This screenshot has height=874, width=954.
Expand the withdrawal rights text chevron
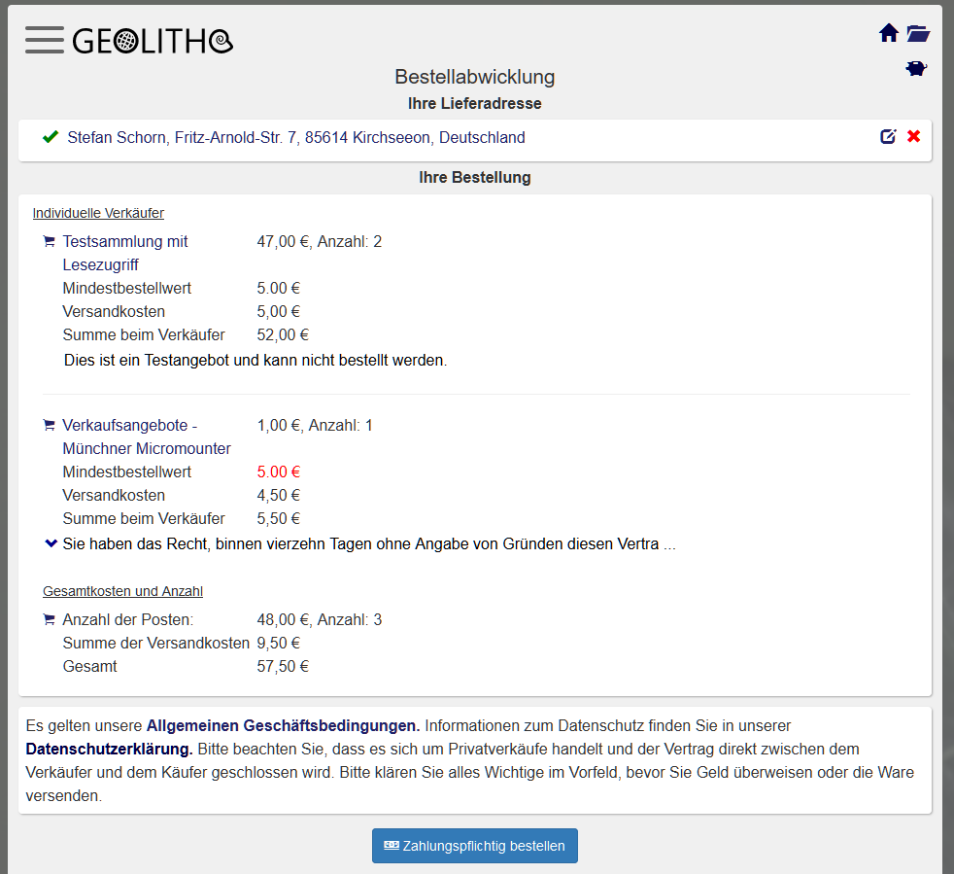51,544
